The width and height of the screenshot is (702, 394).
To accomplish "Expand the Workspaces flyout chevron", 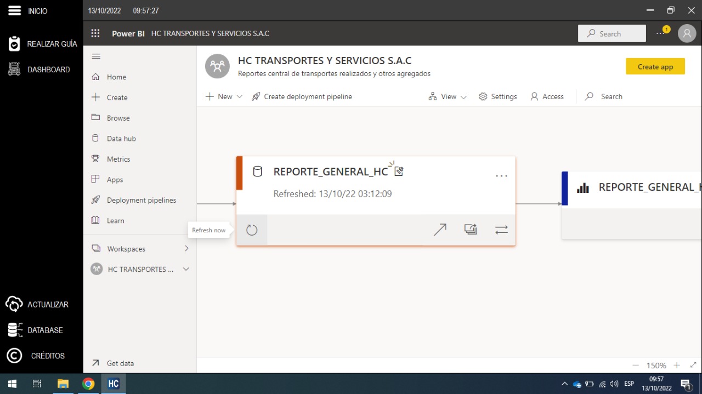I will click(186, 249).
